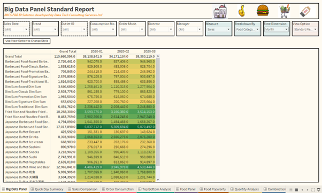
Task: Open the Consumption Mode filter dropdown
Action: coord(103,29)
